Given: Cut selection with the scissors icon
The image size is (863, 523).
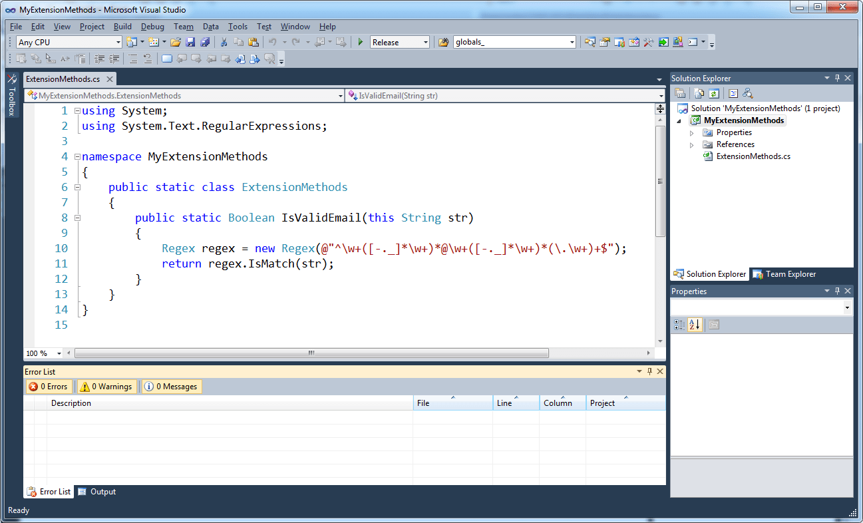Looking at the screenshot, I should pyautogui.click(x=224, y=42).
